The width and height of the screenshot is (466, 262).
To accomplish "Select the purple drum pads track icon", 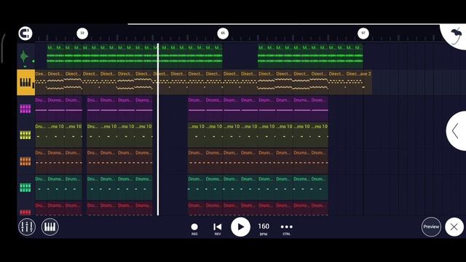I will click(25, 108).
